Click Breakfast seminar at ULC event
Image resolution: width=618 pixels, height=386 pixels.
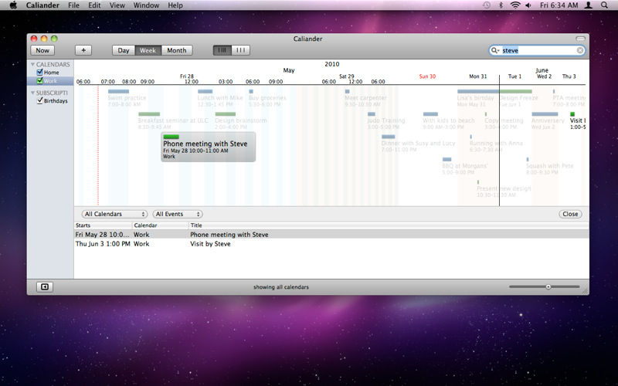pyautogui.click(x=173, y=120)
